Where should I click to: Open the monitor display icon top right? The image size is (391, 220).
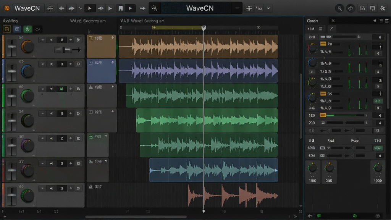pos(372,8)
